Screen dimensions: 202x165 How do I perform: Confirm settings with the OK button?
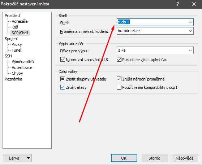pos(124,158)
